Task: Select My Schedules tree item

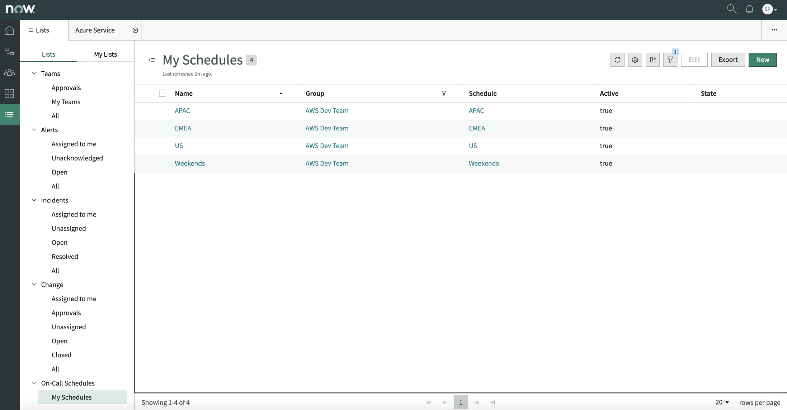Action: (x=82, y=397)
